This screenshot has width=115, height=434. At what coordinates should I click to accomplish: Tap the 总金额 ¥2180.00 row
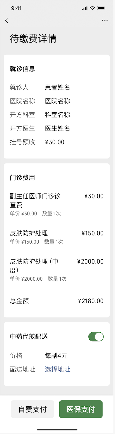pyautogui.click(x=57, y=301)
